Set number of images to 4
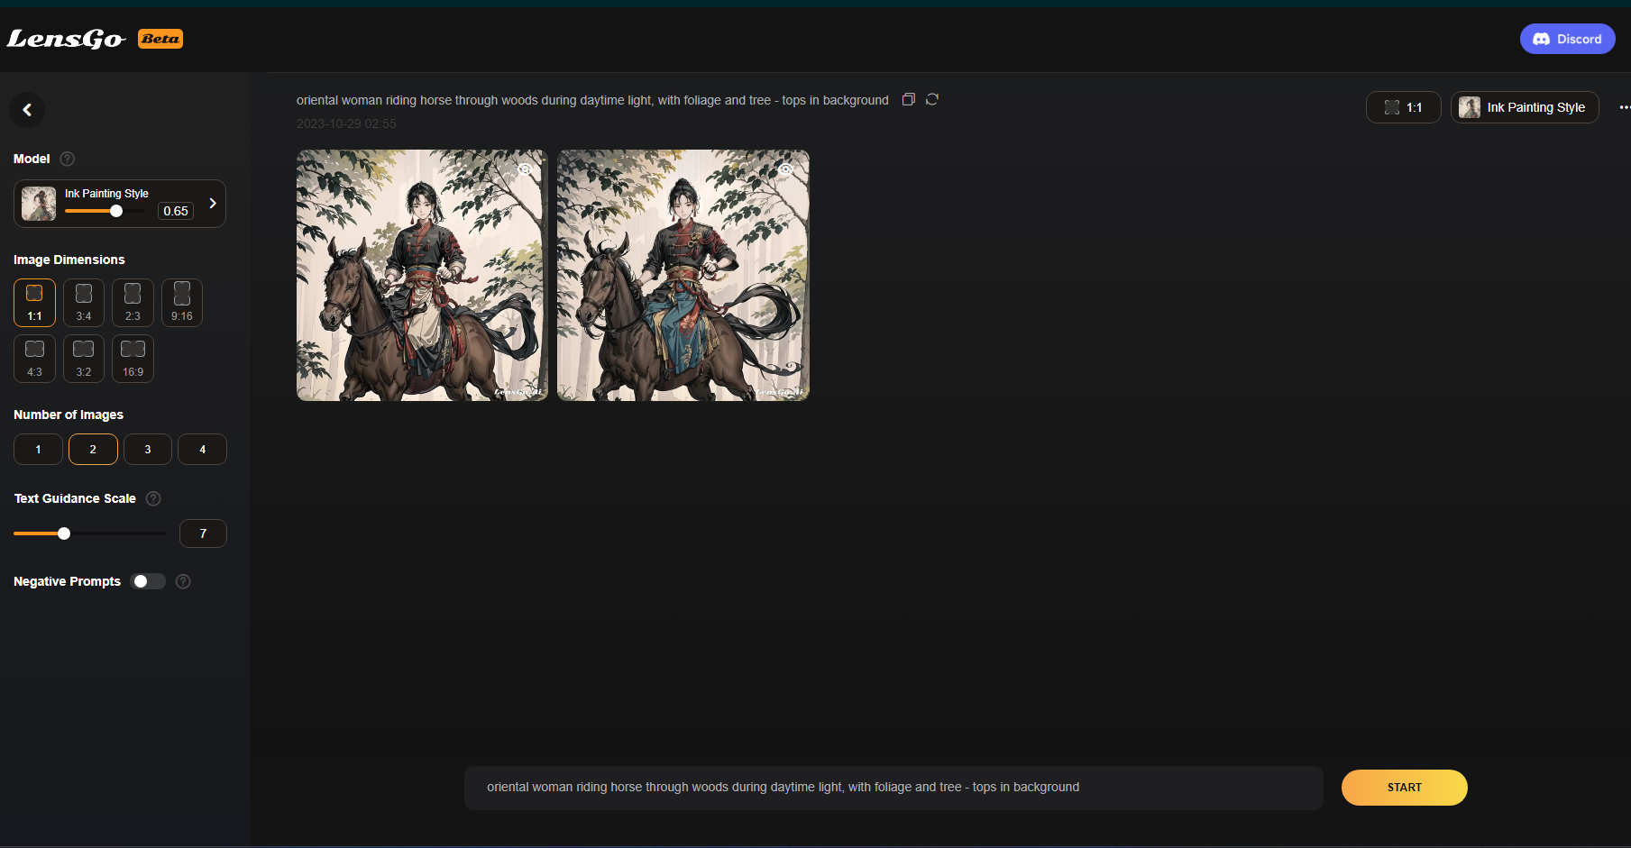Screen dimensions: 1631x848 (202, 449)
